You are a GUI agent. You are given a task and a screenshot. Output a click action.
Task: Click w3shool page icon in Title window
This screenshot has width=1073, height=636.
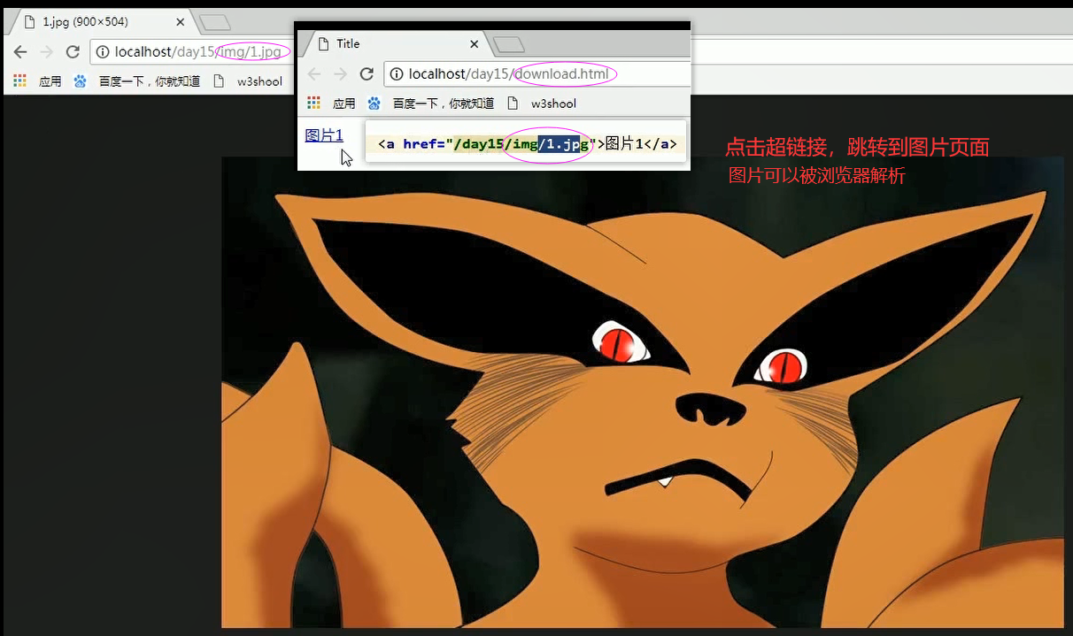click(513, 103)
